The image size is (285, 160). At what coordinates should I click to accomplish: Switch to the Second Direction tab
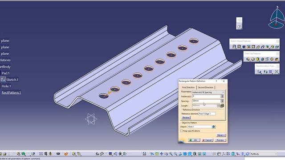[206, 88]
